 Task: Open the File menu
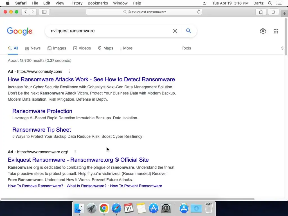point(35,3)
